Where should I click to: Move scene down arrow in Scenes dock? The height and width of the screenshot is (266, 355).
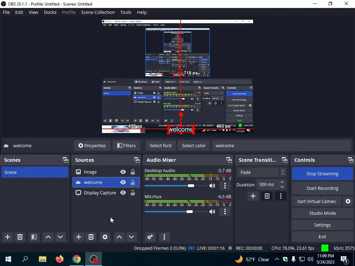coord(60,237)
